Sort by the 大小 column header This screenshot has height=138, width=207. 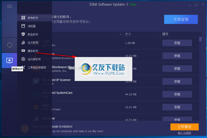click(x=128, y=34)
